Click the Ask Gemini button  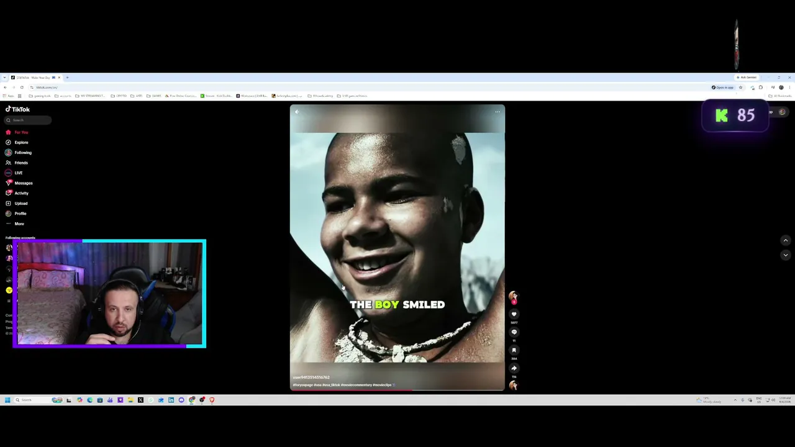pos(747,78)
